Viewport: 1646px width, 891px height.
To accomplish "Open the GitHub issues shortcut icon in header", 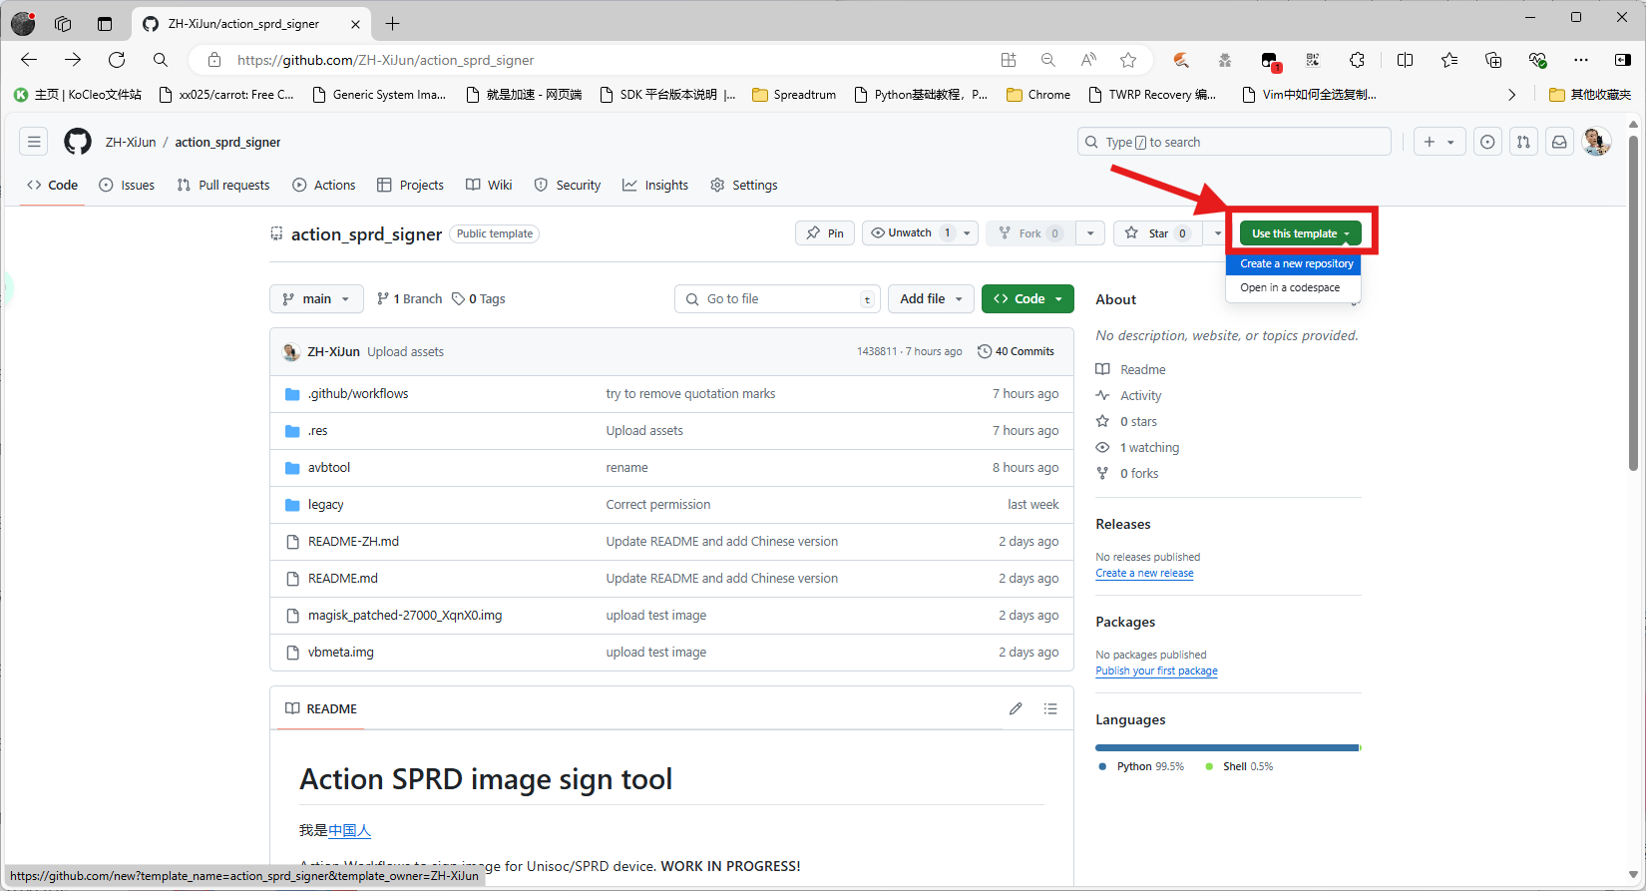I will point(1487,142).
